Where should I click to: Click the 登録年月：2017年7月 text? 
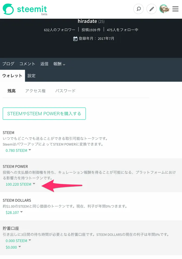tap(96, 39)
